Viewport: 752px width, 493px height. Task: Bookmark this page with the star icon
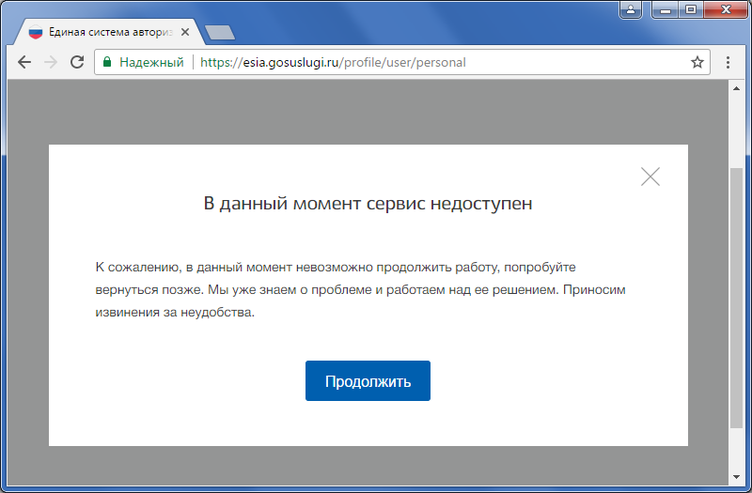[x=697, y=63]
